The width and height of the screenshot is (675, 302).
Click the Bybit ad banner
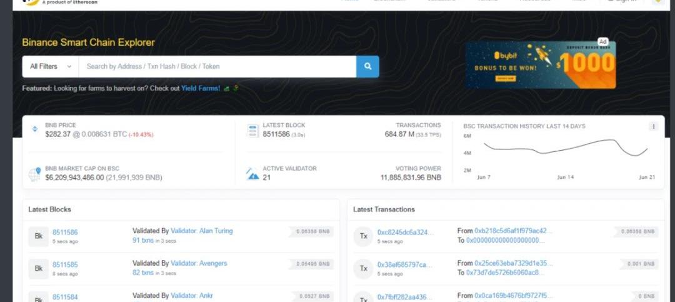coord(540,64)
